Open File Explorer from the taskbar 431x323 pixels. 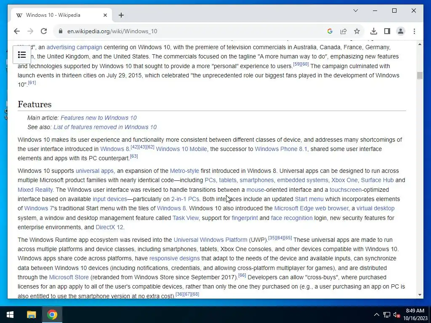31,315
